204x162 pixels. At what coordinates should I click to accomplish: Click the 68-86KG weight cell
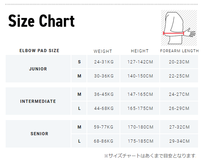pos(103,141)
